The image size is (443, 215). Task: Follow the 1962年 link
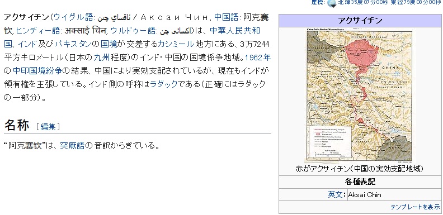tap(258, 58)
